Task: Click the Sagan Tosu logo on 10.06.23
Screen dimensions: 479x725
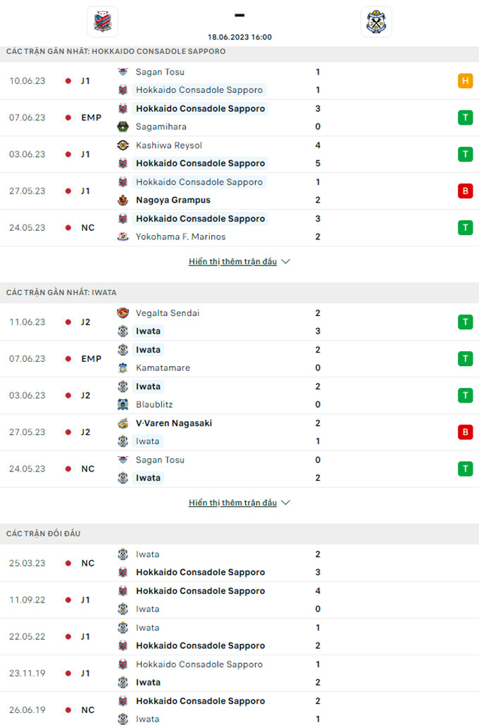Action: (x=123, y=72)
